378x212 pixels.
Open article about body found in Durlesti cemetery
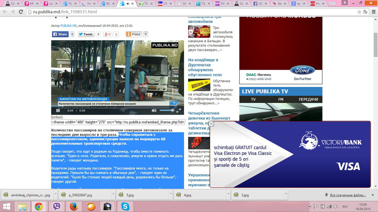click(205, 67)
